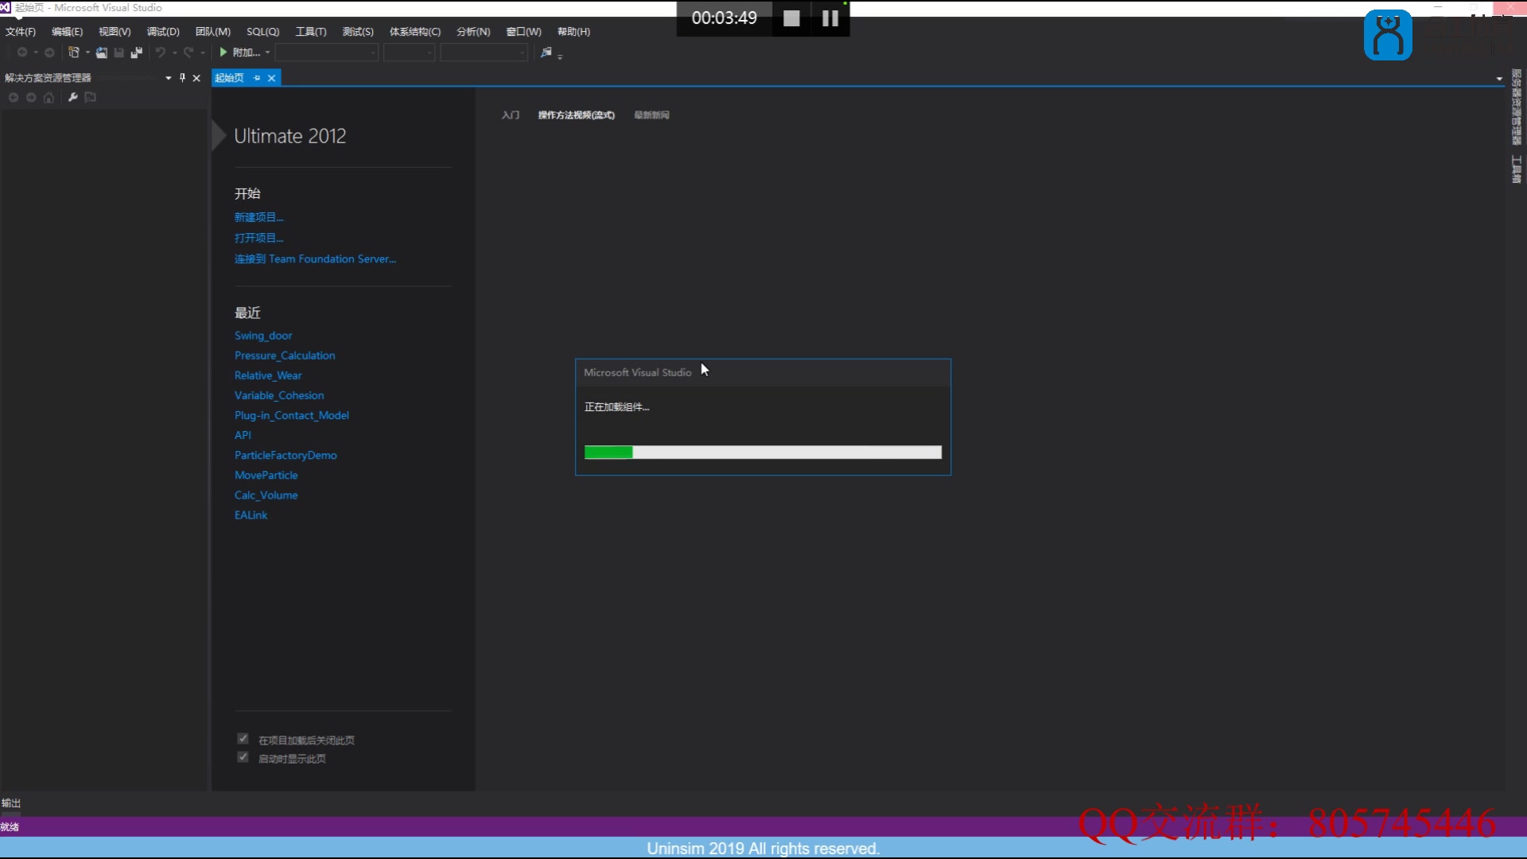Toggle 在项目加载后关闭此页 checkbox
This screenshot has width=1527, height=859.
(x=243, y=739)
